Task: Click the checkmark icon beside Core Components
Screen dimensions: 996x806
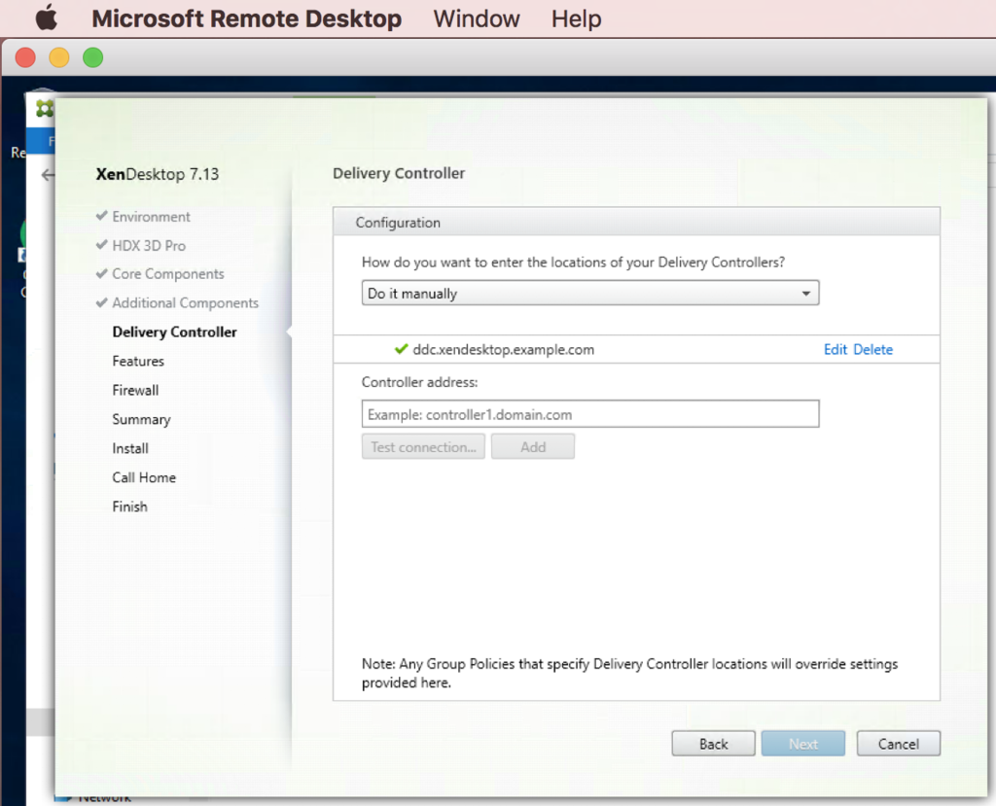Action: tap(101, 274)
